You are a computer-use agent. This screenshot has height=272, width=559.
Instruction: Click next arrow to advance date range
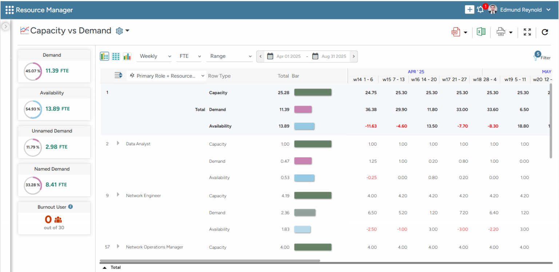[x=353, y=56]
